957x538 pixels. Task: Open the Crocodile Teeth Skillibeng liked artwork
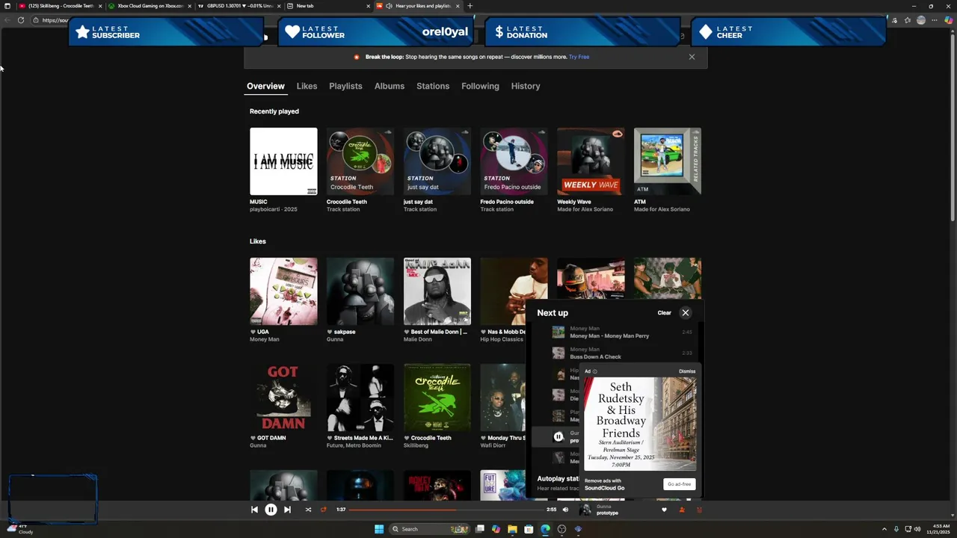437,398
